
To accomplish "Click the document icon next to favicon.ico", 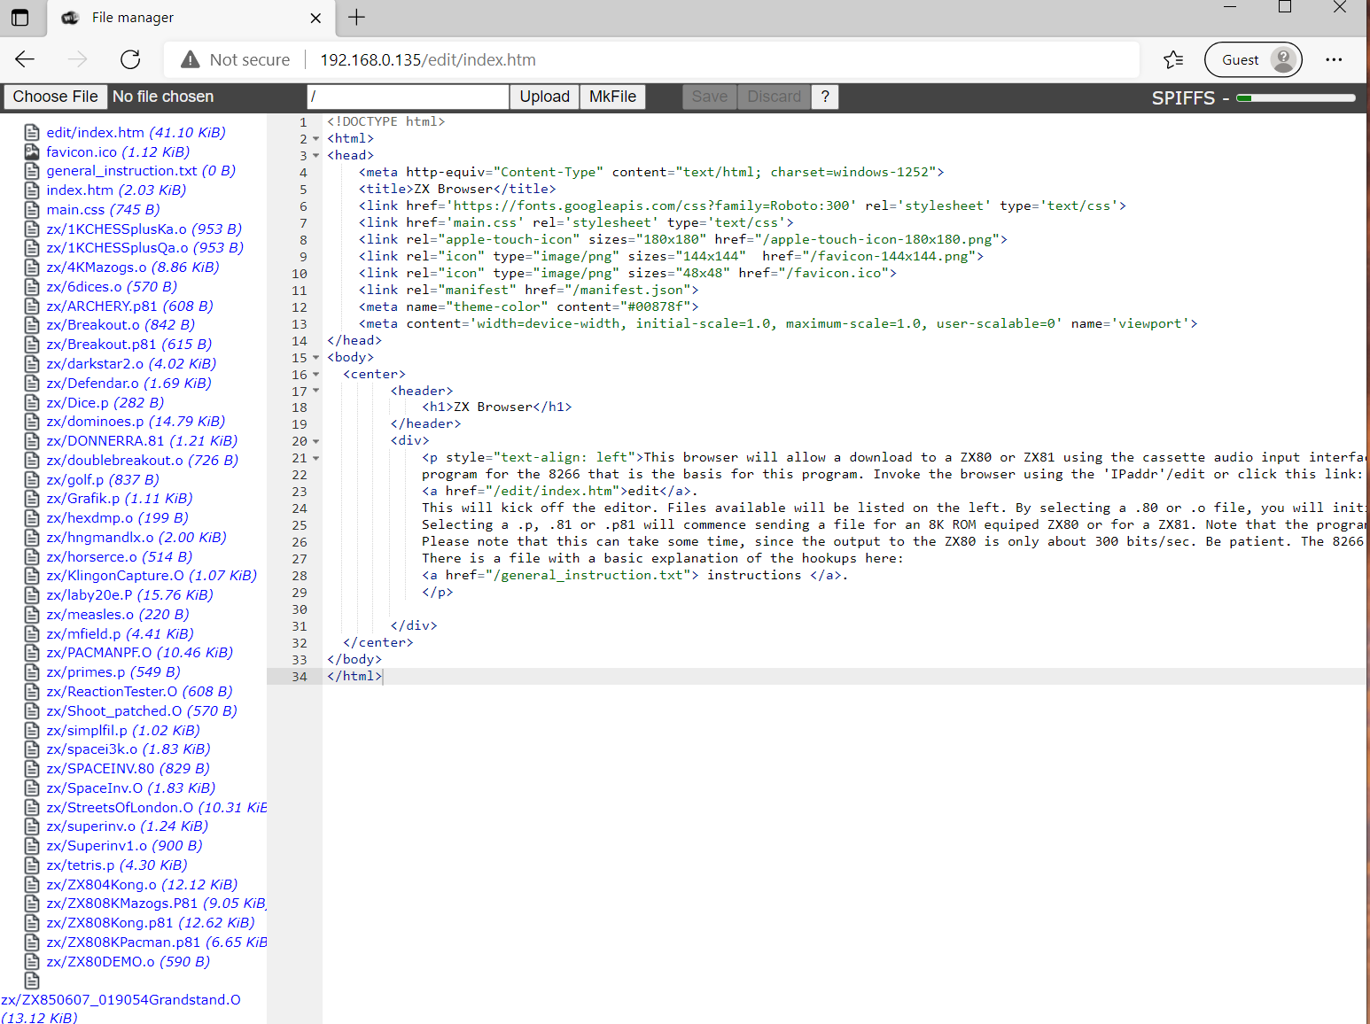I will coord(32,151).
